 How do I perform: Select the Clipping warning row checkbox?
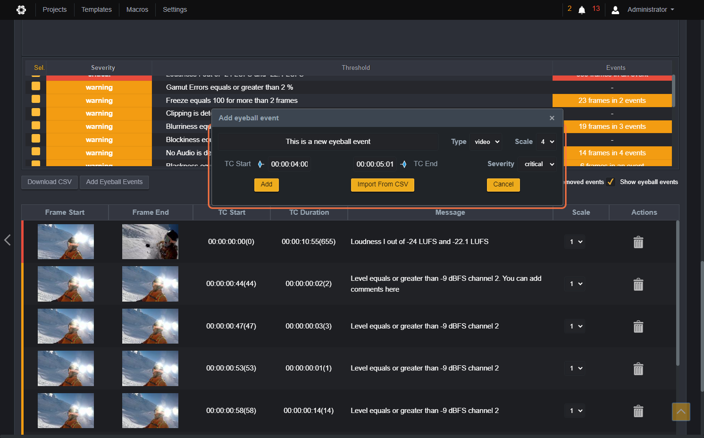point(36,112)
